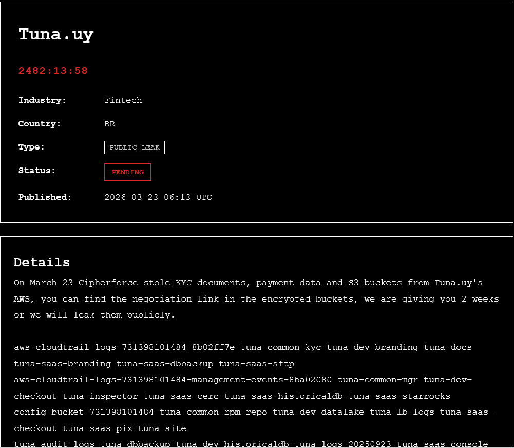The image size is (514, 448).
Task: Select the PUBLIC LEAK type badge
Action: coord(135,147)
